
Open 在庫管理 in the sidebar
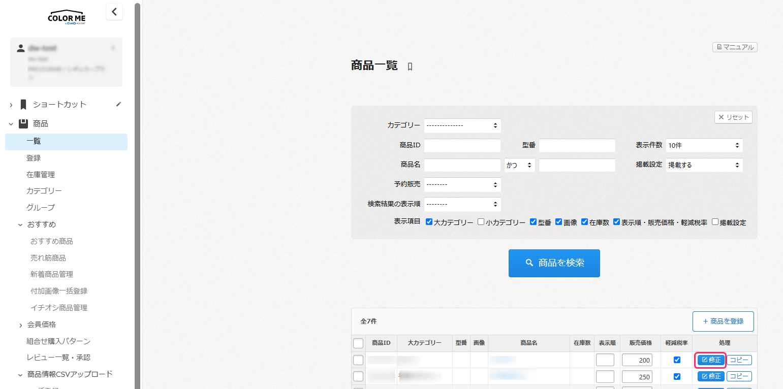click(41, 175)
